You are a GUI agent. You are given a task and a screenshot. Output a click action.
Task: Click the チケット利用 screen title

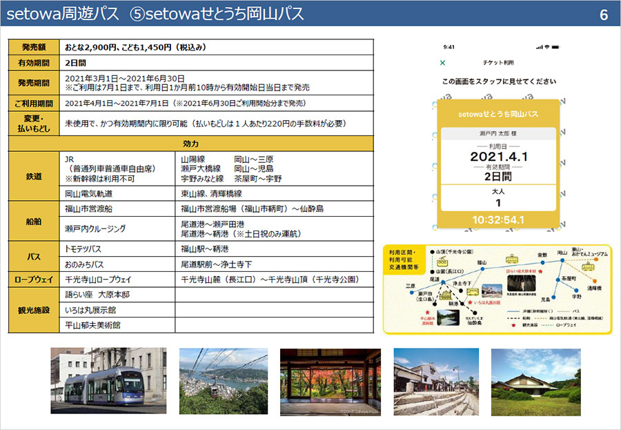(x=498, y=63)
